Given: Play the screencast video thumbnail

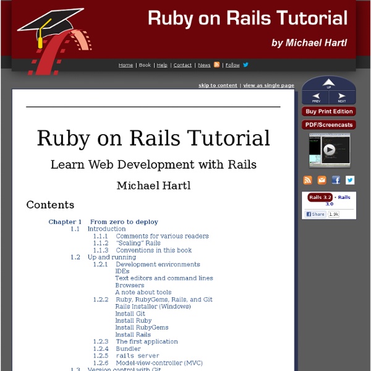Looking at the screenshot, I should [x=330, y=150].
